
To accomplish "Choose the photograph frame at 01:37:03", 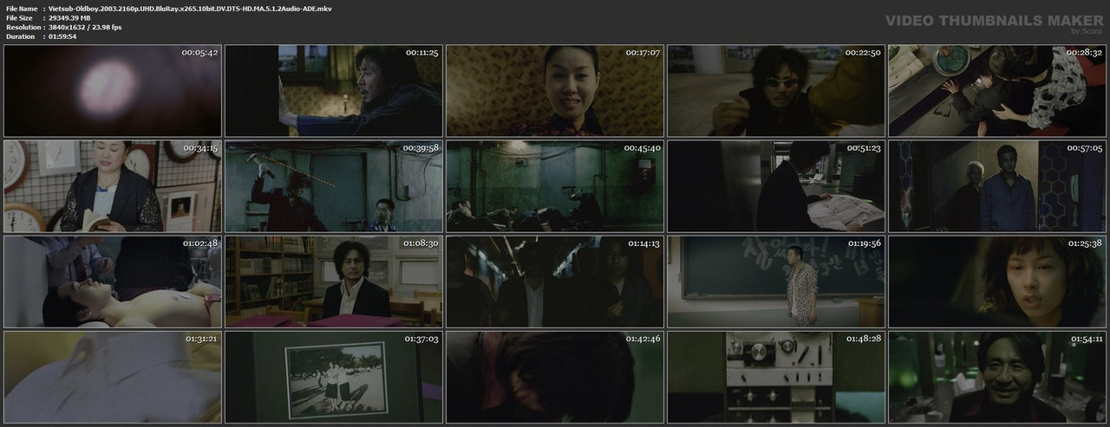I will (x=334, y=376).
